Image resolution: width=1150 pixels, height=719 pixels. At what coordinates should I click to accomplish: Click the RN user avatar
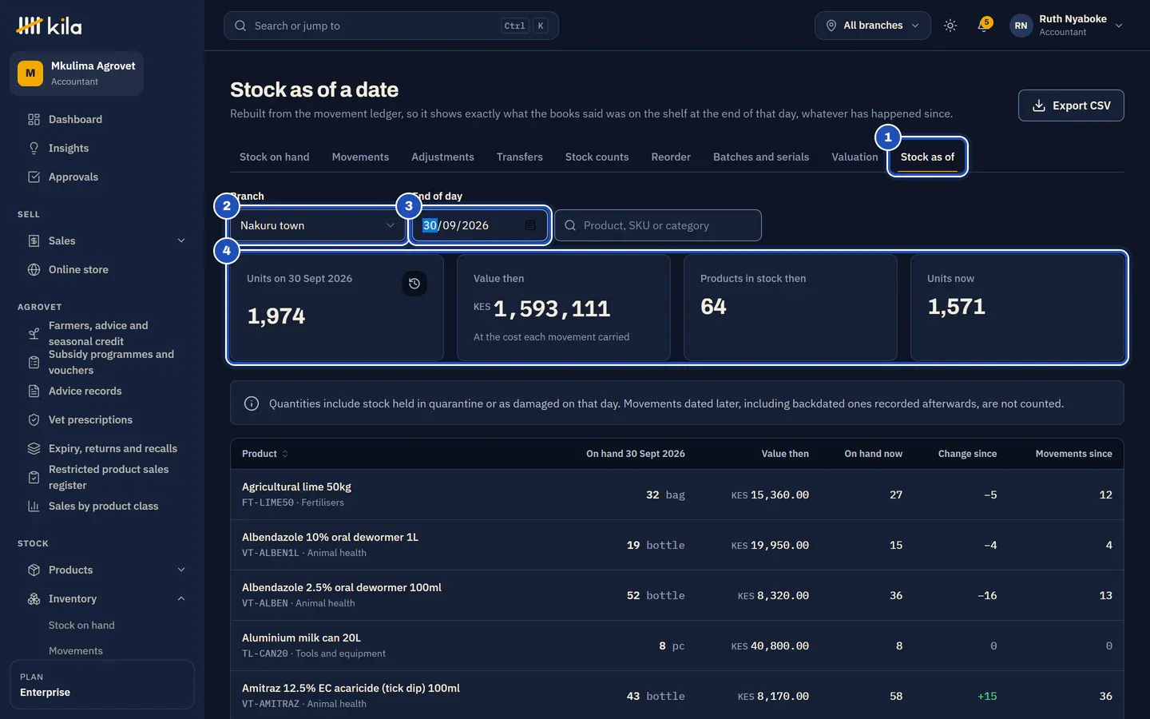click(1021, 26)
